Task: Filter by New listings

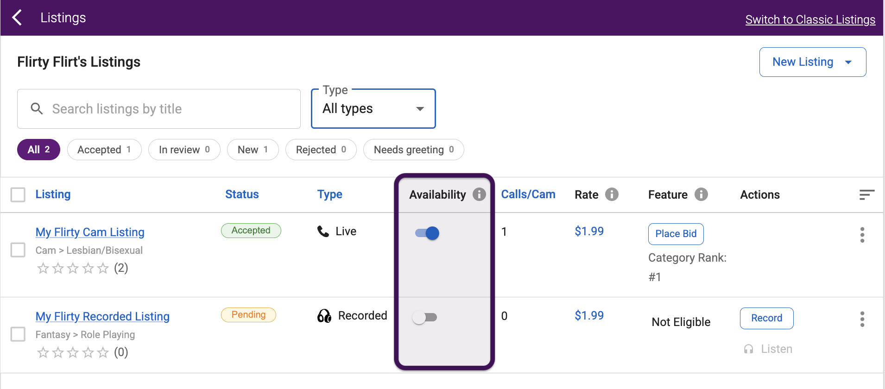Action: click(253, 150)
